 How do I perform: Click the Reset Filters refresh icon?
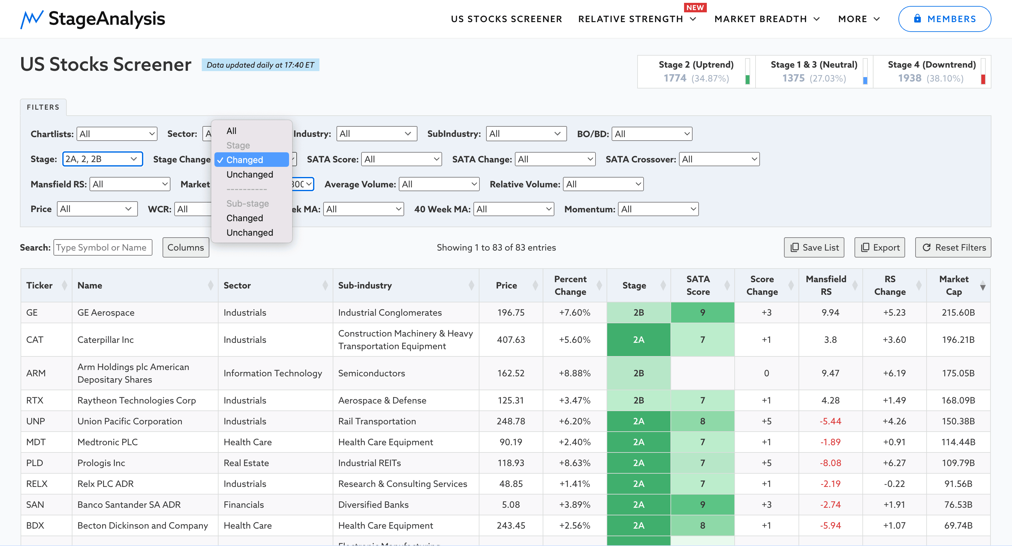[926, 247]
